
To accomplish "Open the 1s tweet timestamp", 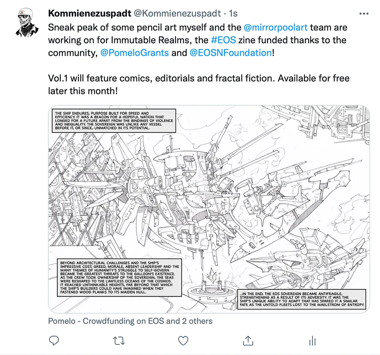I will 233,13.
